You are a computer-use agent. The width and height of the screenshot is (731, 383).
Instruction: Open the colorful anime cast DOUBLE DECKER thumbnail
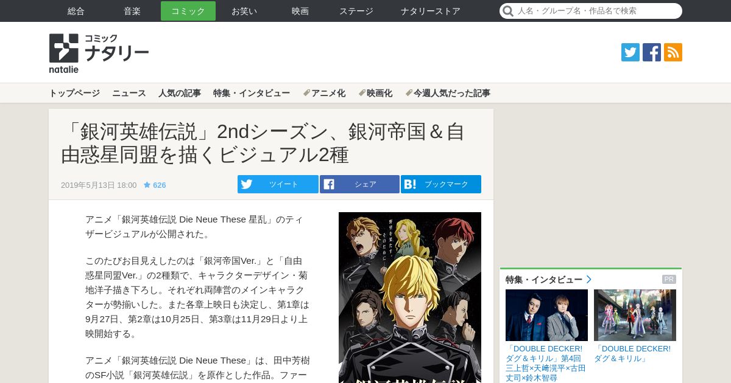tap(635, 315)
